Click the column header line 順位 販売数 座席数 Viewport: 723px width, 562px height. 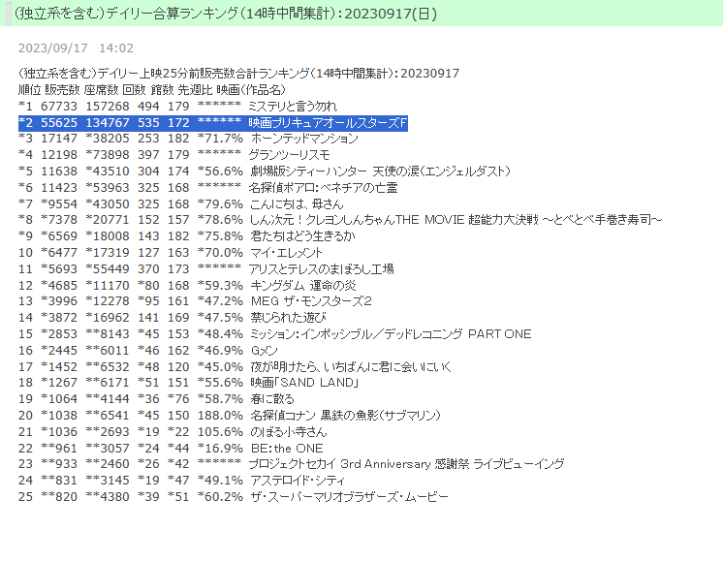[x=152, y=89]
